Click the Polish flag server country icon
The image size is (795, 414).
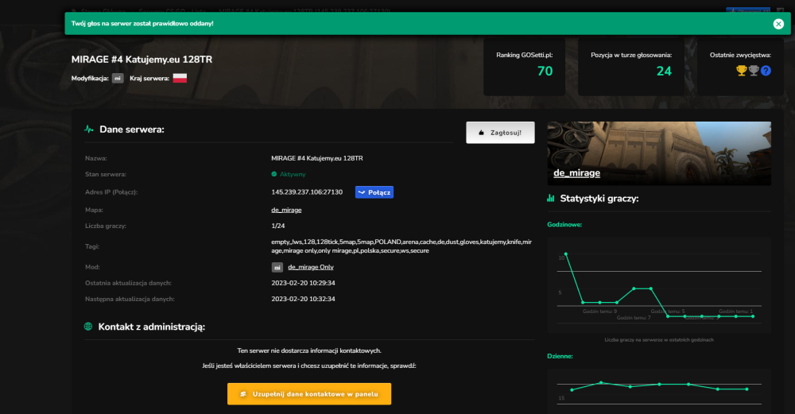click(180, 78)
